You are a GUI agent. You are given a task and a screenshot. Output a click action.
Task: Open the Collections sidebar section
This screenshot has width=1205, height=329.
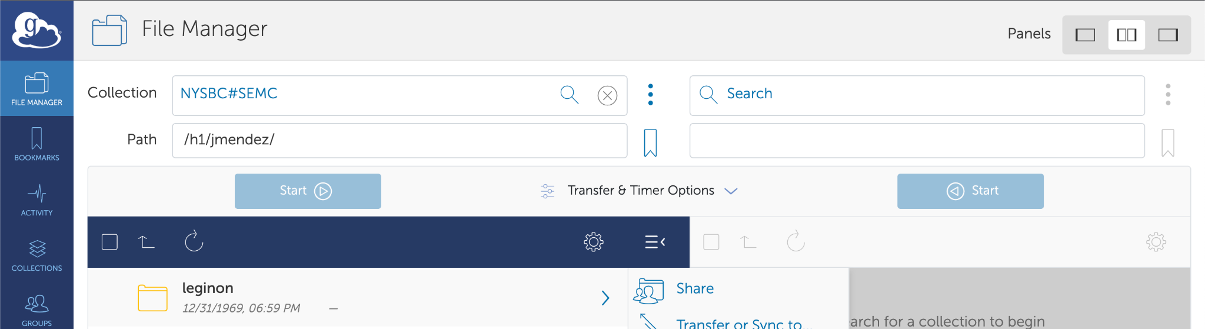(x=36, y=255)
